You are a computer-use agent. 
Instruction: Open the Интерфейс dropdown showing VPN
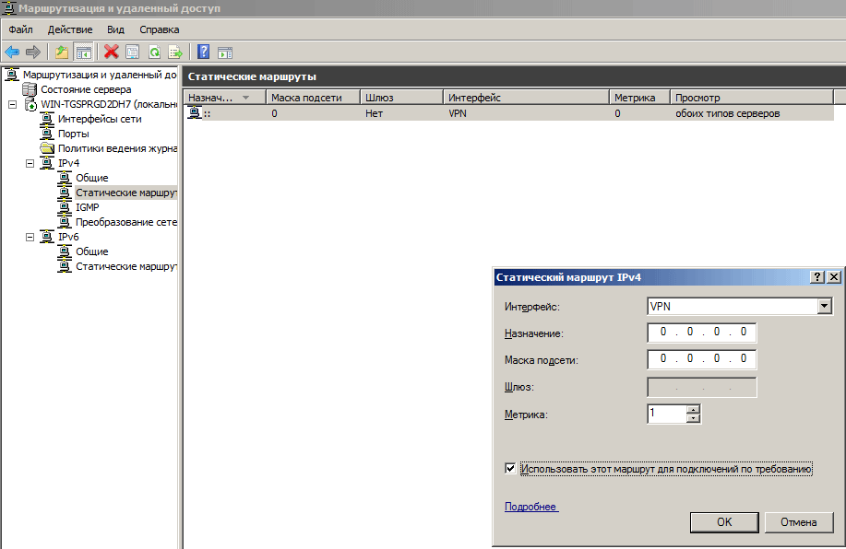coord(824,307)
